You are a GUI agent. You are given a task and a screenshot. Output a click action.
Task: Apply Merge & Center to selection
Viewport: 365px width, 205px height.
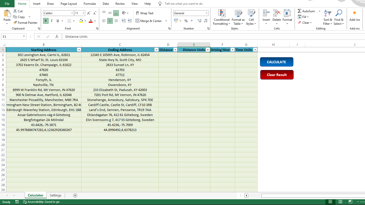[149, 21]
